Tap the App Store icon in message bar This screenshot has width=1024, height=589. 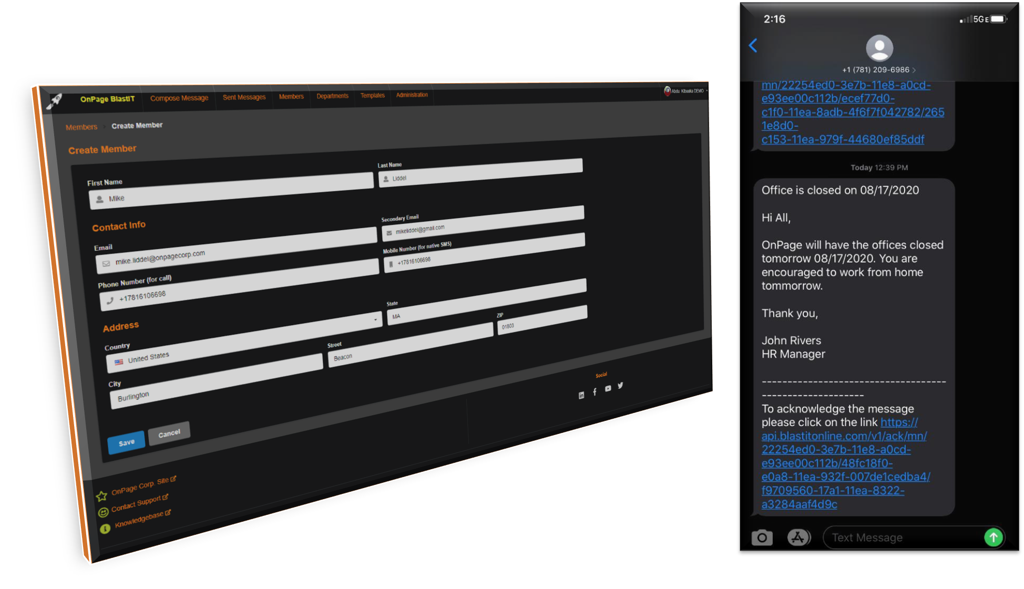point(798,538)
